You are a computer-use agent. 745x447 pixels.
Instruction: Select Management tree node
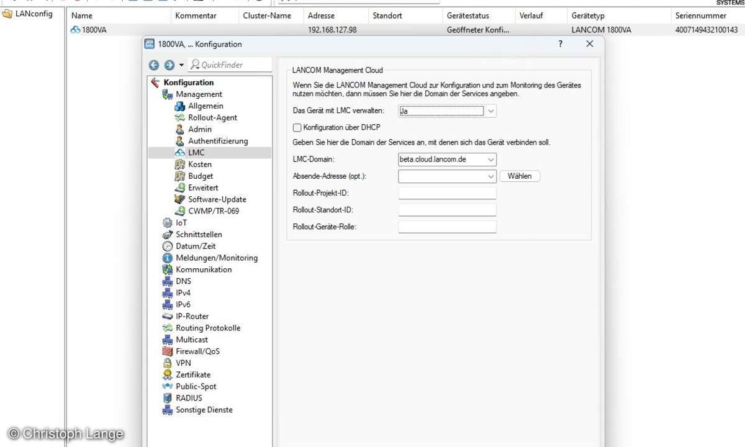point(199,94)
